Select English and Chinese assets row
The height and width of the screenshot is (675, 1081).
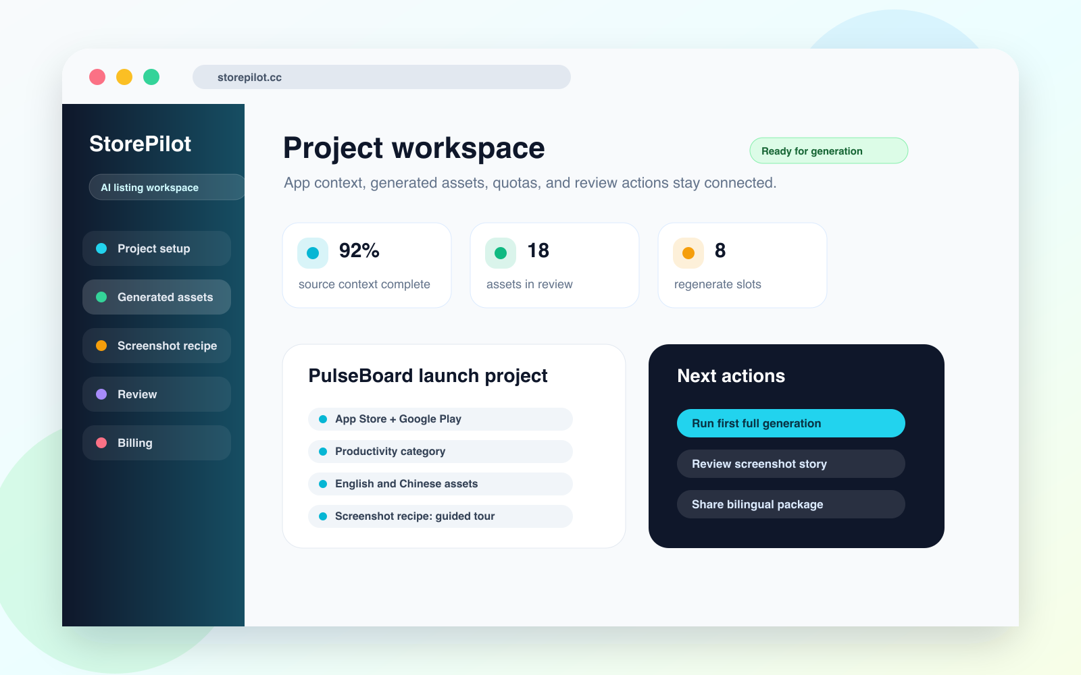[x=441, y=484]
